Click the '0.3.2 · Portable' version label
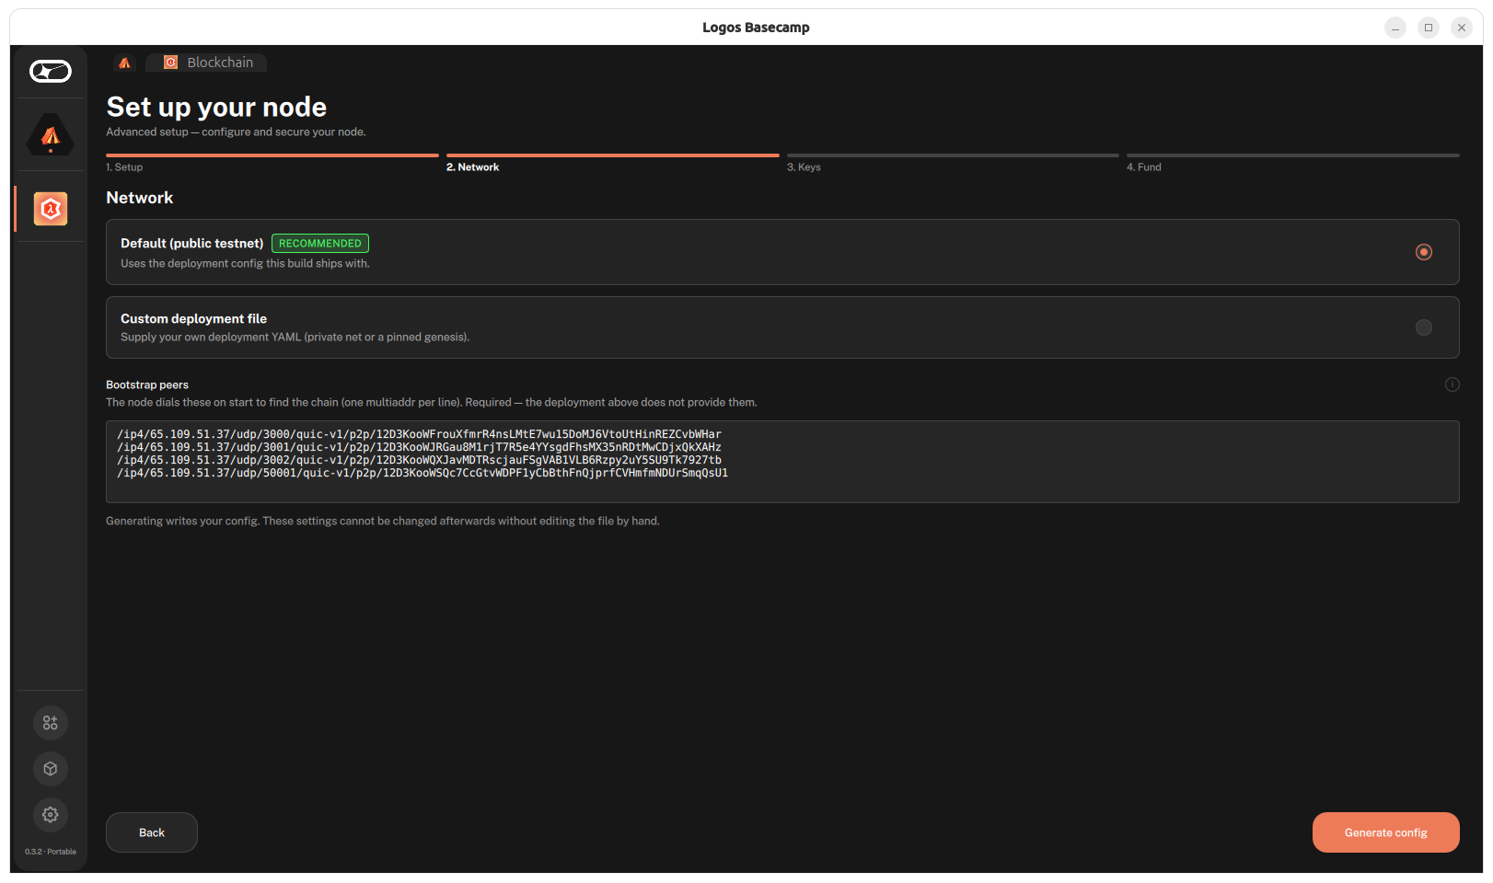This screenshot has height=883, width=1493. (x=51, y=852)
